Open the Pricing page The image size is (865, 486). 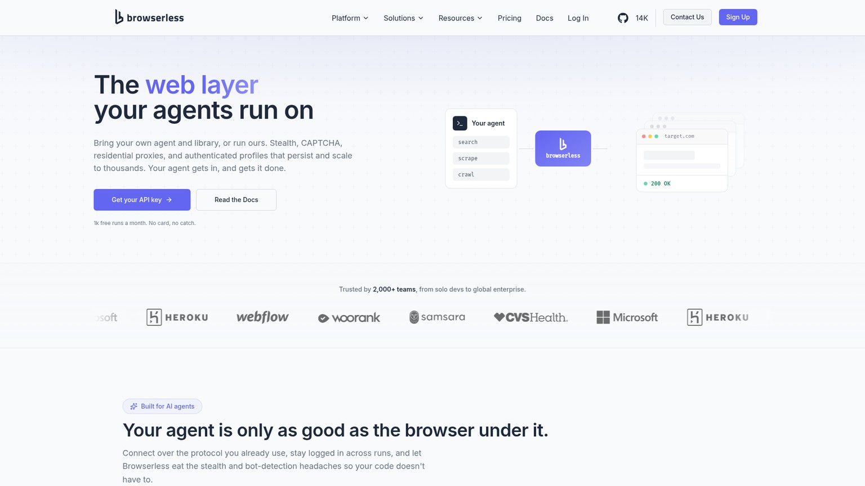tap(510, 18)
